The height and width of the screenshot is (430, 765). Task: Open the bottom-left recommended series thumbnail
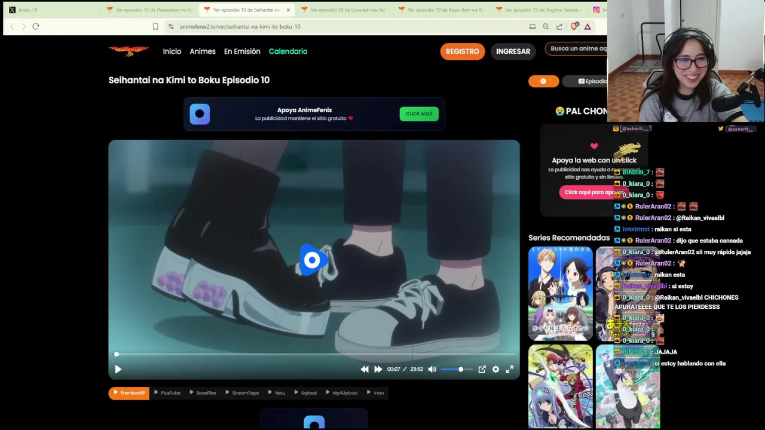[561, 386]
